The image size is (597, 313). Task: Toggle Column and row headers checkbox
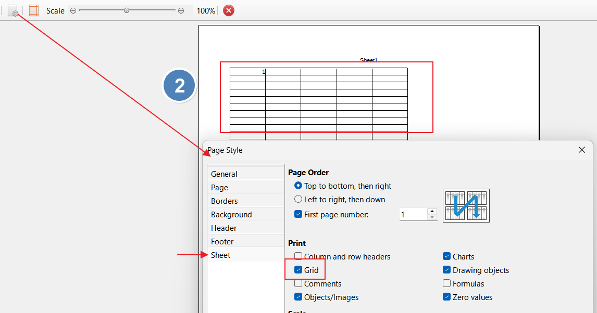[x=298, y=256]
